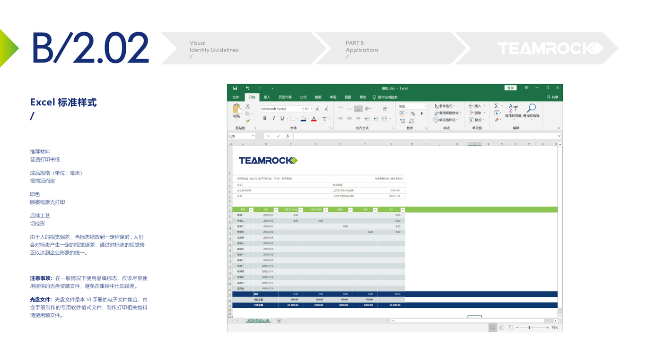Switch to the 数据 ribbon tab
The height and width of the screenshot is (363, 646).
click(x=318, y=97)
